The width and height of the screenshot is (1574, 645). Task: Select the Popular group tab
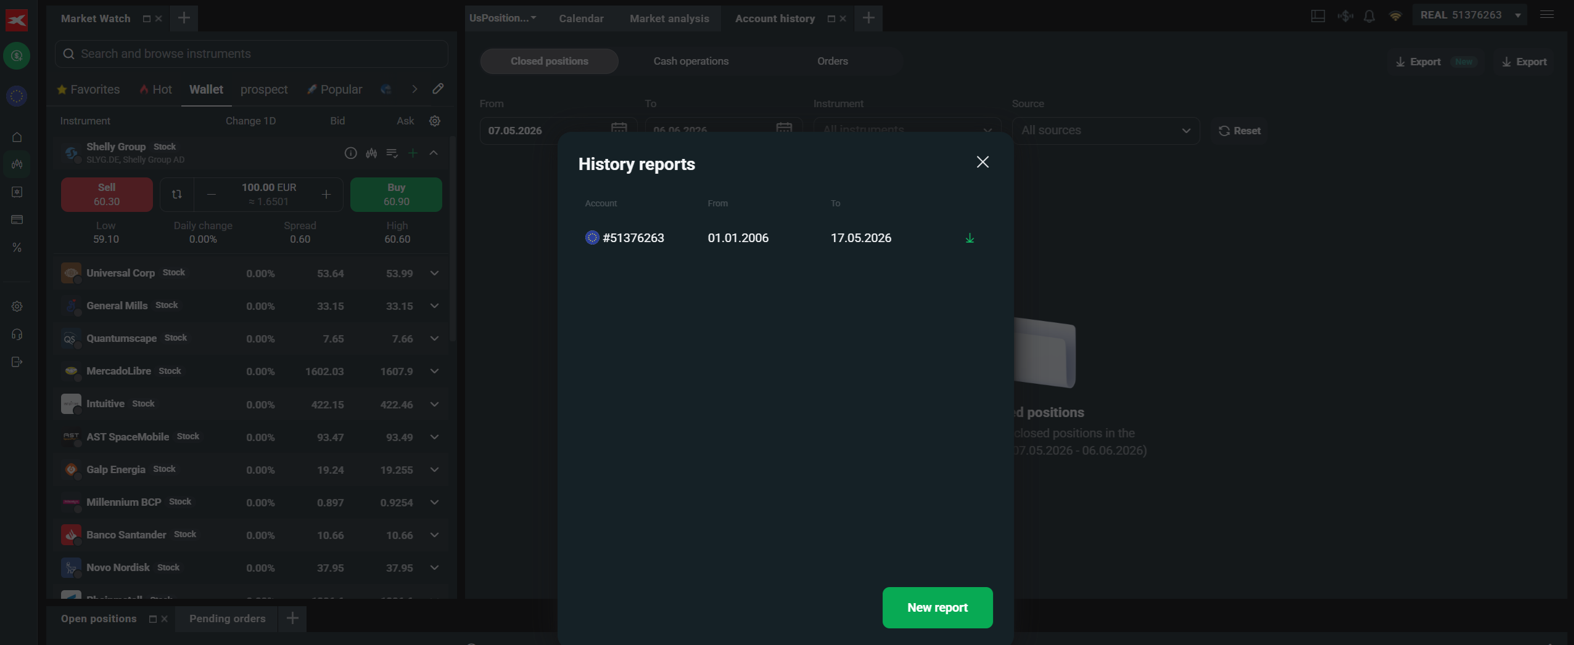[x=334, y=89]
